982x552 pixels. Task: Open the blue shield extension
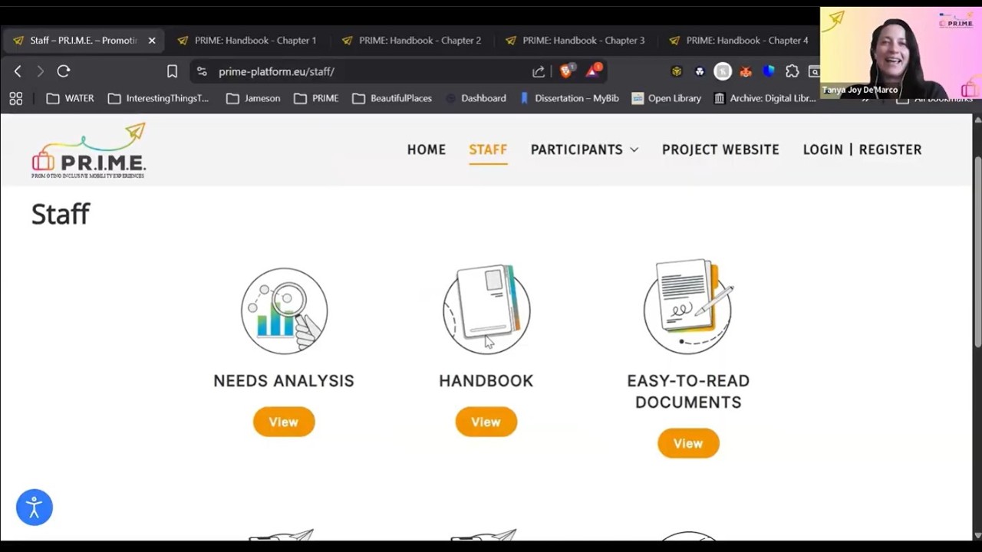pos(769,71)
